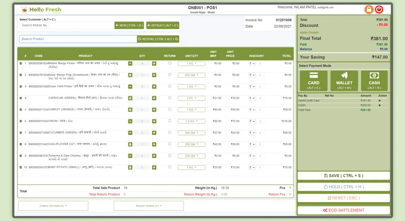Screen dimensions: 405x221
Task: Click Apply Coupon link
Action: point(308,32)
